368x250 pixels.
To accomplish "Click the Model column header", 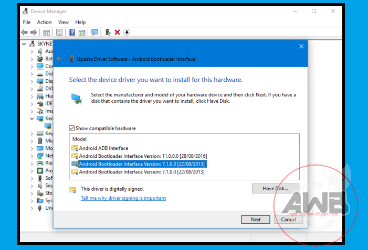I will (x=79, y=139).
